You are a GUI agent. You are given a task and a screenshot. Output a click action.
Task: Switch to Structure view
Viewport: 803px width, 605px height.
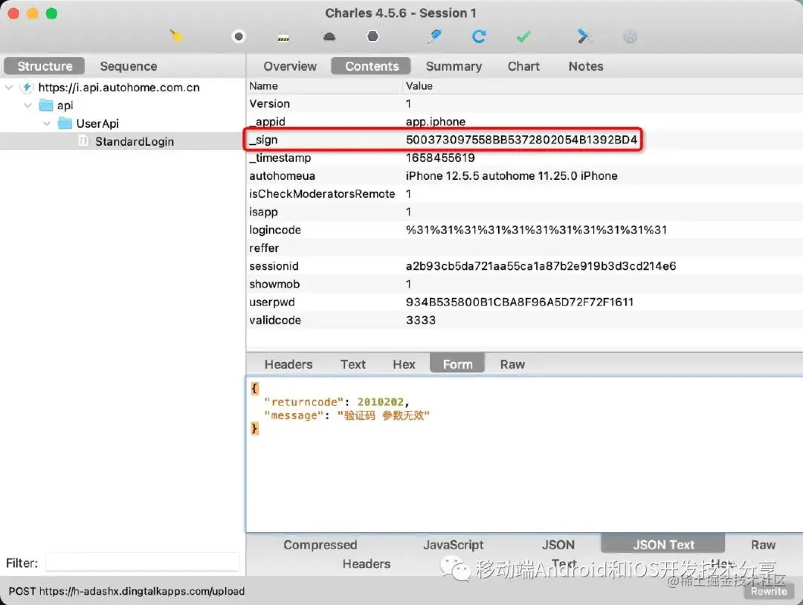[45, 66]
